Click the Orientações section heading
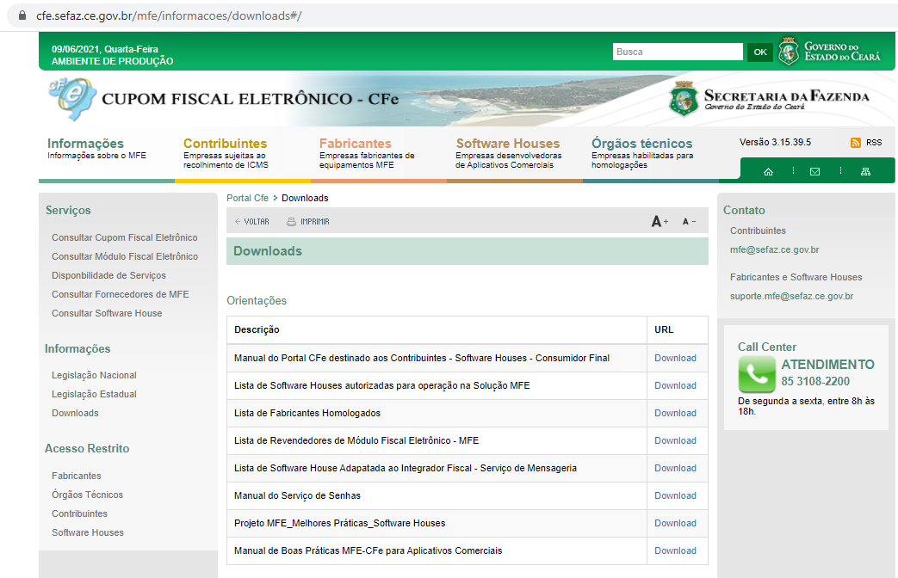 click(257, 301)
